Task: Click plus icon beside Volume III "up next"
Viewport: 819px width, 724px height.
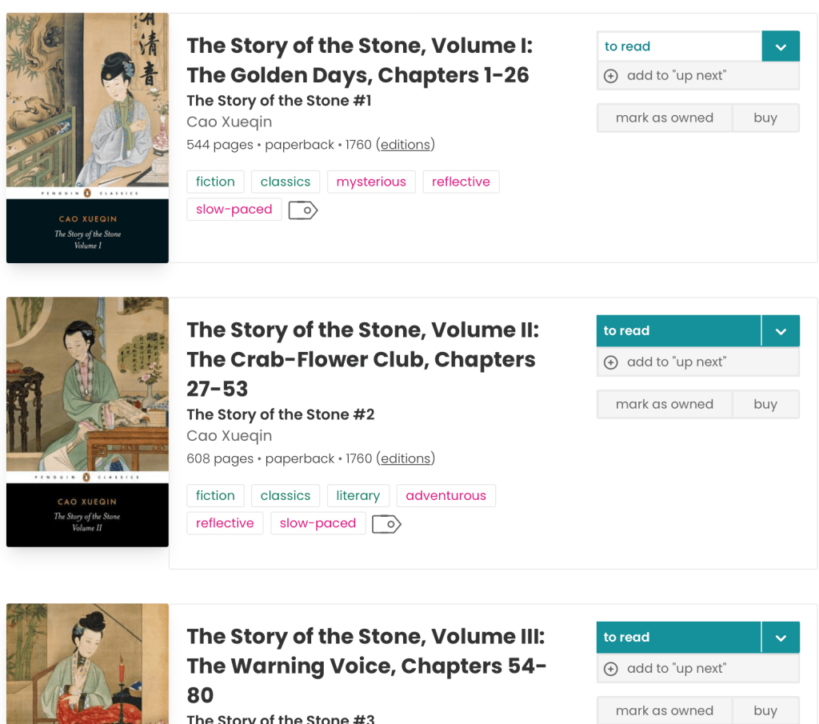Action: [x=611, y=669]
